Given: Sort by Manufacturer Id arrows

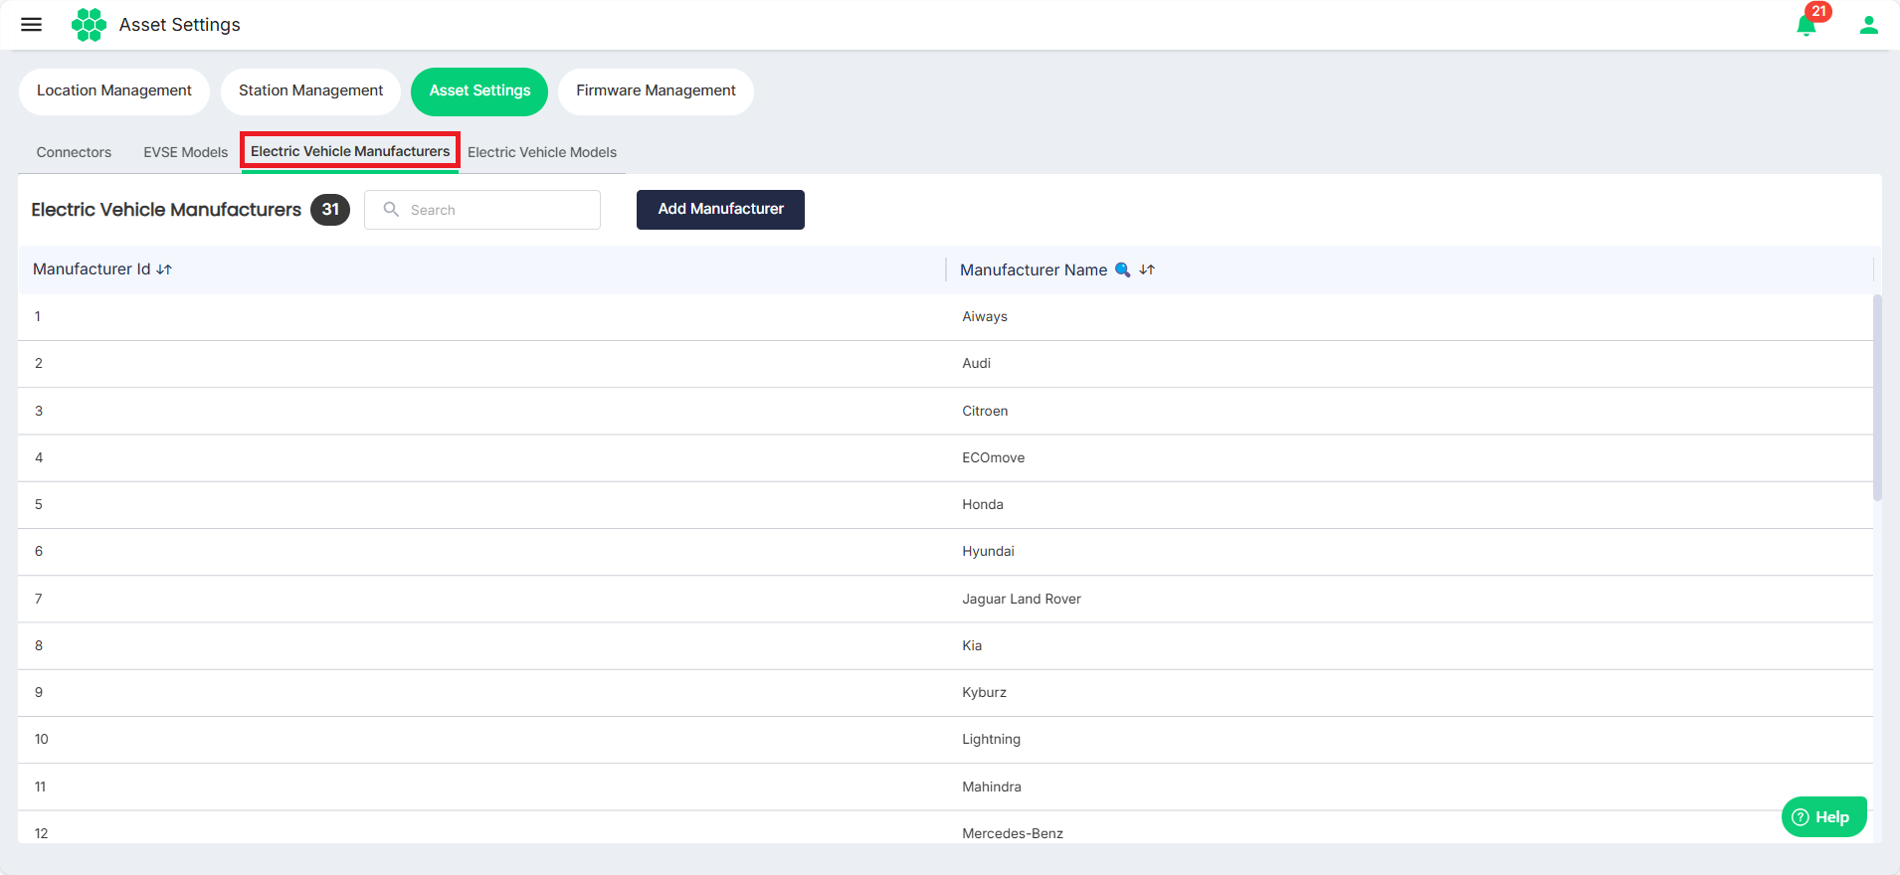Looking at the screenshot, I should click(164, 269).
